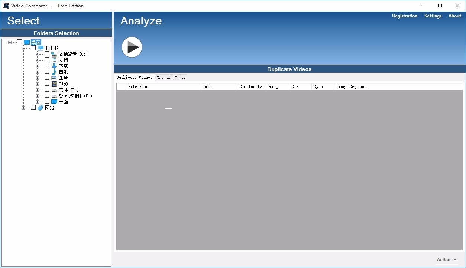The height and width of the screenshot is (268, 466).
Task: Select the 此电脑 computer icon
Action: 41,48
